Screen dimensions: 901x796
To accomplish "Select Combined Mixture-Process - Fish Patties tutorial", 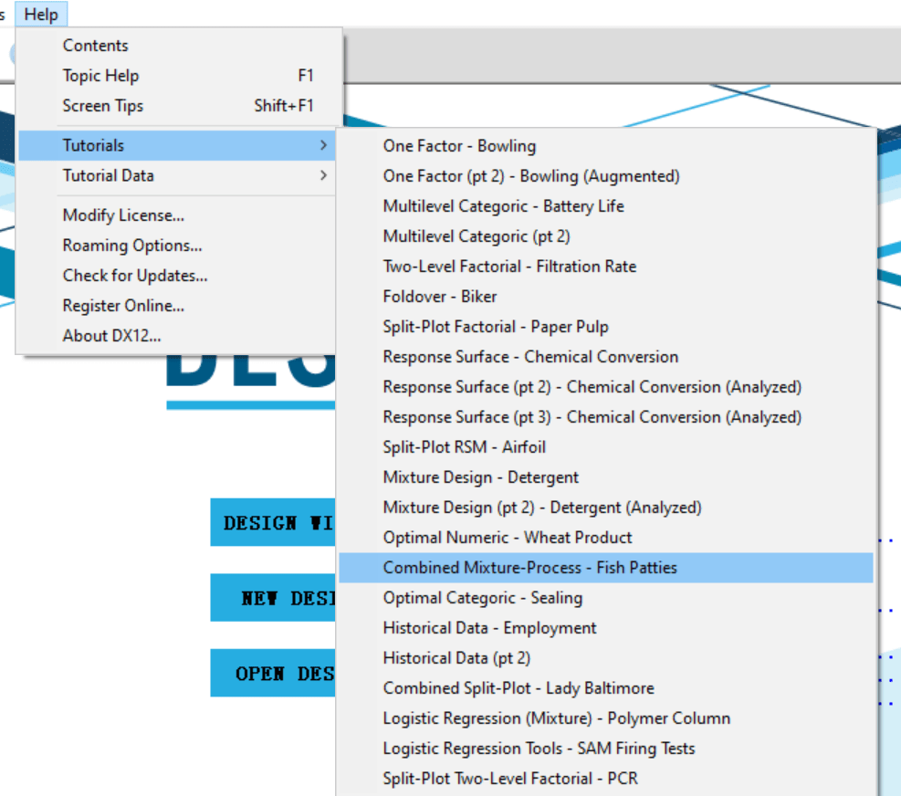I will click(x=606, y=568).
